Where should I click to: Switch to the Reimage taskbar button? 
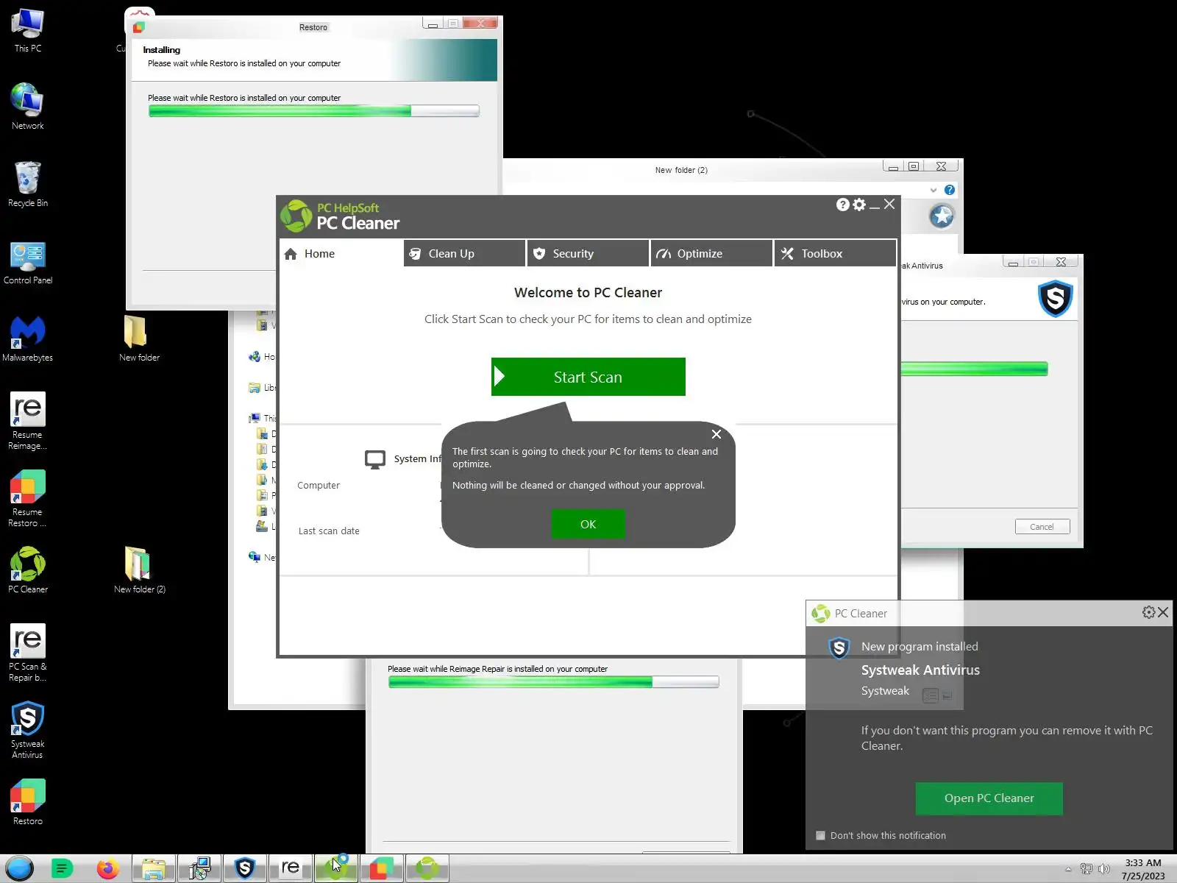click(291, 869)
